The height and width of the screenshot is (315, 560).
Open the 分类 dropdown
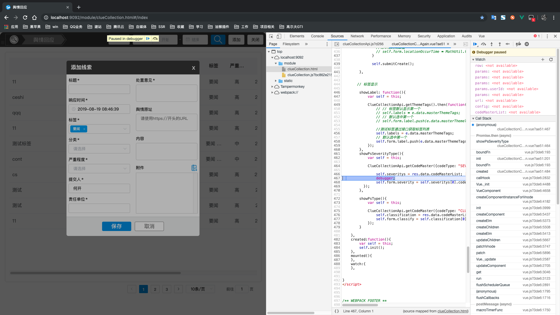coord(99,149)
